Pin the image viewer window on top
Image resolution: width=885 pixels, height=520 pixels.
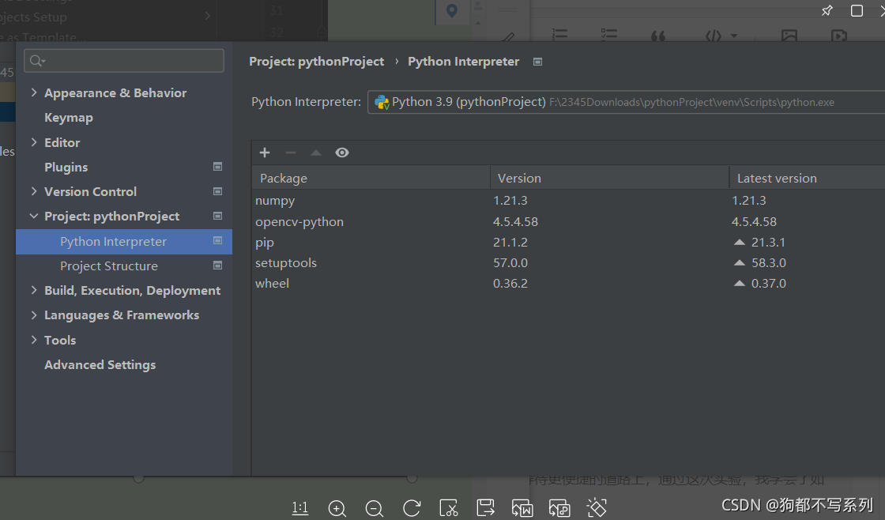click(x=827, y=10)
